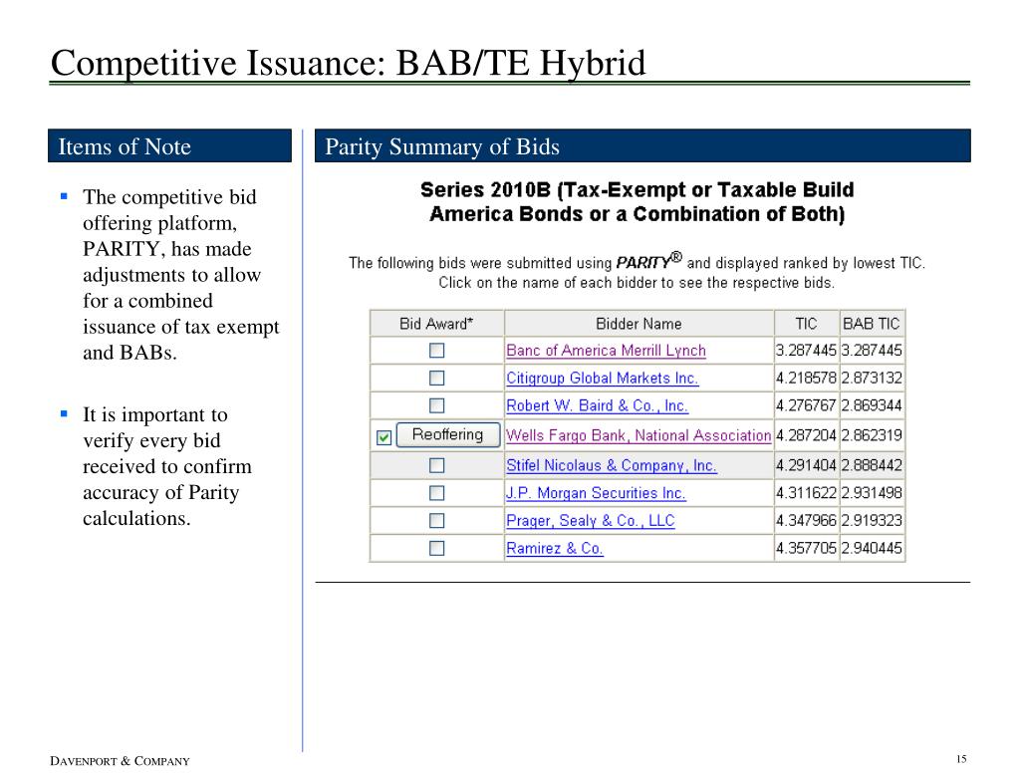This screenshot has width=1019, height=777.
Task: Select TIC value 4.291404
Action: tap(806, 466)
